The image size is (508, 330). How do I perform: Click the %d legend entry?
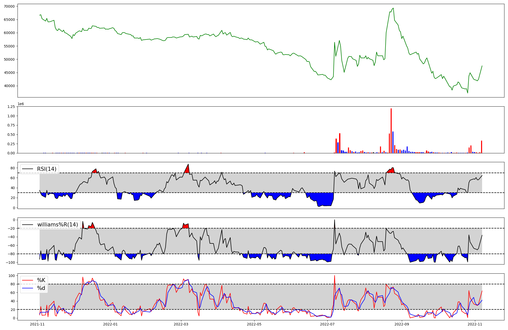tap(41, 288)
